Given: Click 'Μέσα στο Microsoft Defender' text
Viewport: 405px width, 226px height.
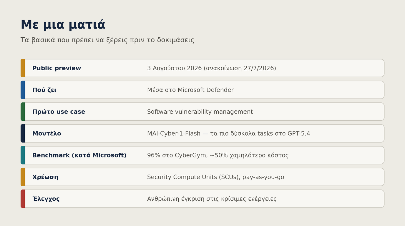Looking at the screenshot, I should 190,90.
